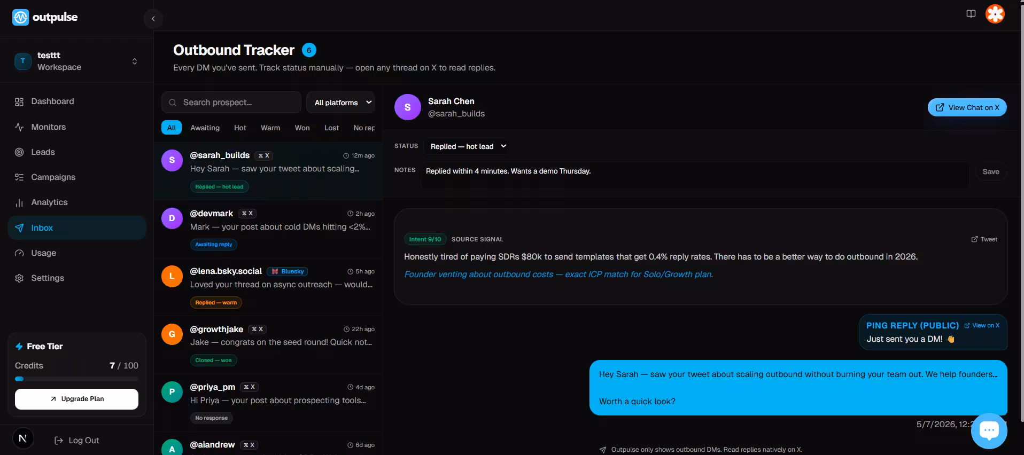Filter threads by Won
The width and height of the screenshot is (1024, 455).
coord(302,128)
